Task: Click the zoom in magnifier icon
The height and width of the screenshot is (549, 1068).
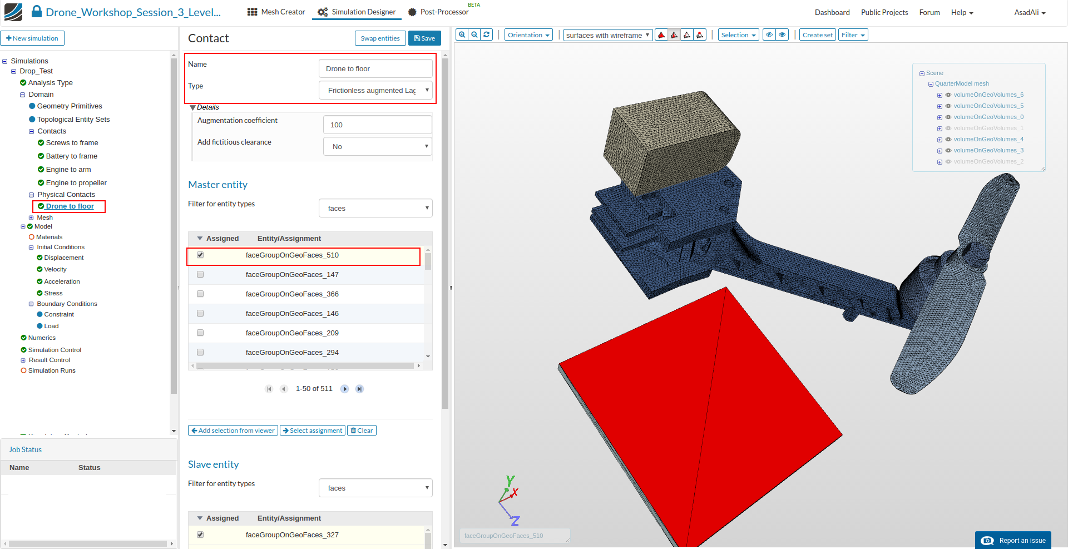Action: tap(462, 34)
